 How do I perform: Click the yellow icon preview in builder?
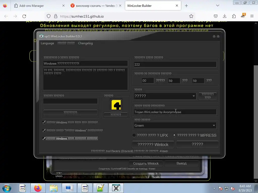[x=116, y=105]
